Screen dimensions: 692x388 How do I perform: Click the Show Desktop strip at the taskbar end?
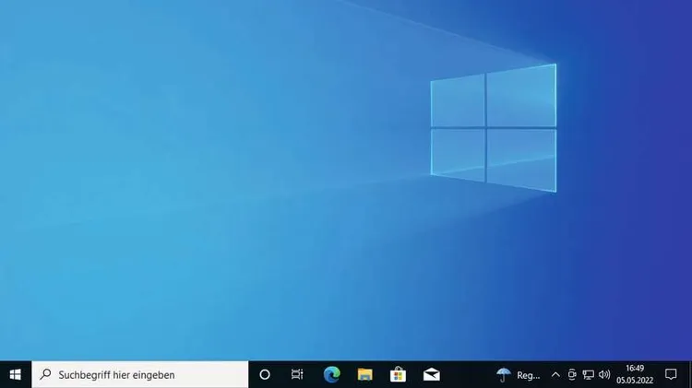[x=689, y=374]
